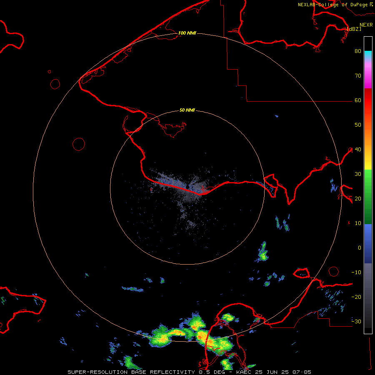Click the KAEC radar site identifier in caption
375x375 pixels.
point(244,372)
